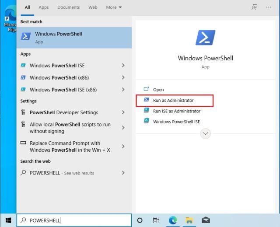
Task: Switch to the Apps search tab
Action: pyautogui.click(x=44, y=7)
